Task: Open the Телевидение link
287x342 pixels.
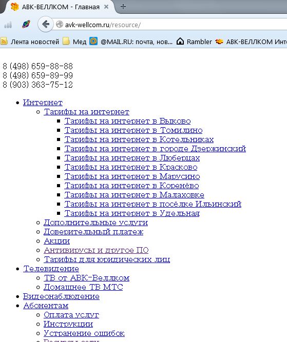Action: 51,269
